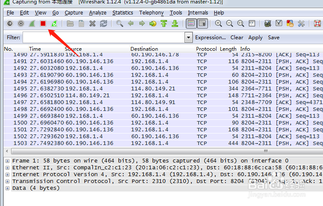This screenshot has height=206, width=323.
Task: Open a capture file folder icon
Action: tap(70, 23)
